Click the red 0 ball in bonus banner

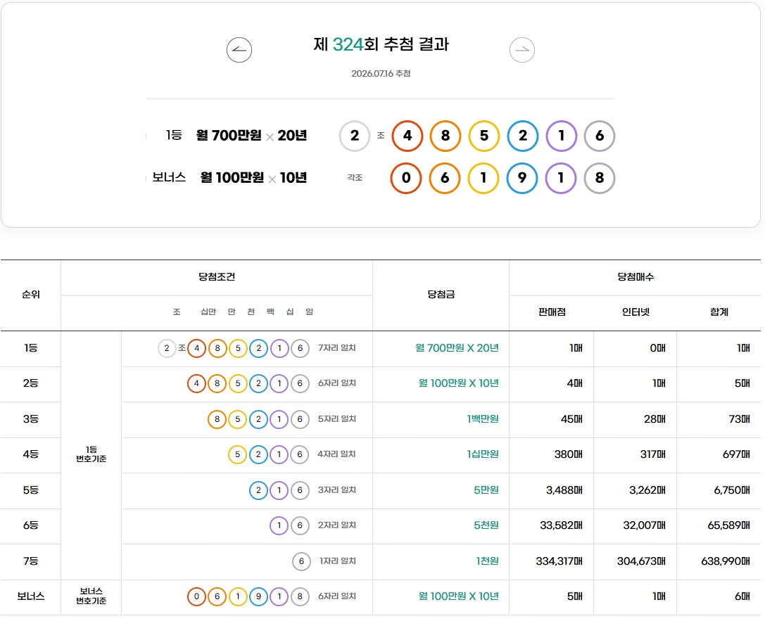(x=406, y=178)
